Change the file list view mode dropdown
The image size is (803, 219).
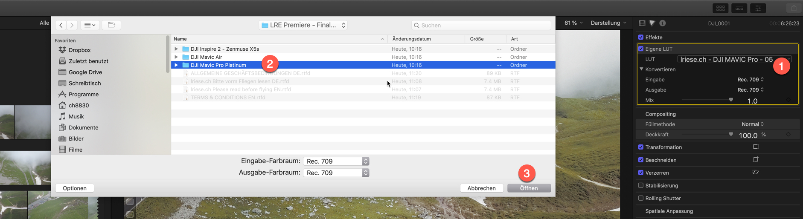tap(90, 25)
